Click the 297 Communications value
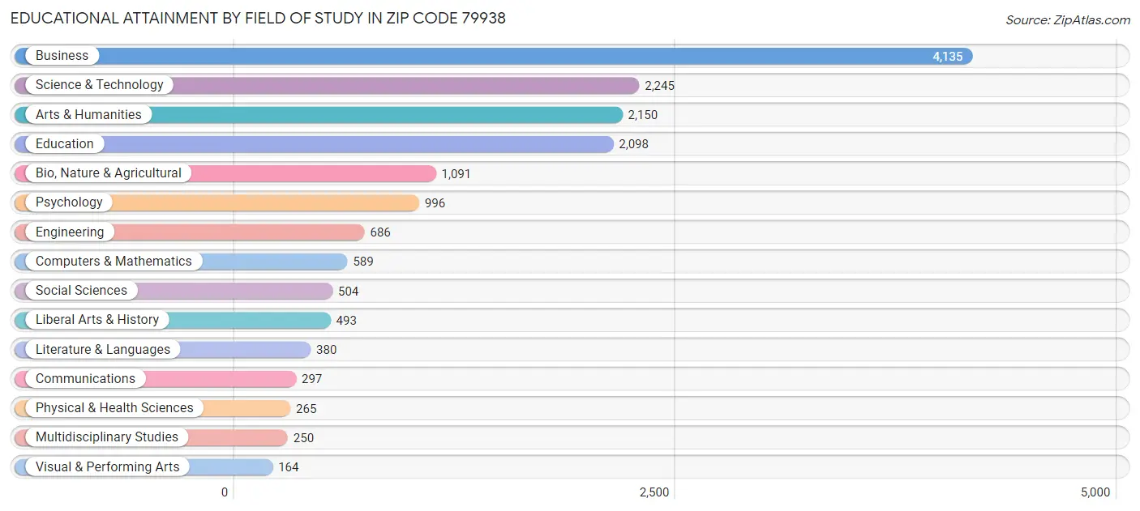 [x=311, y=380]
